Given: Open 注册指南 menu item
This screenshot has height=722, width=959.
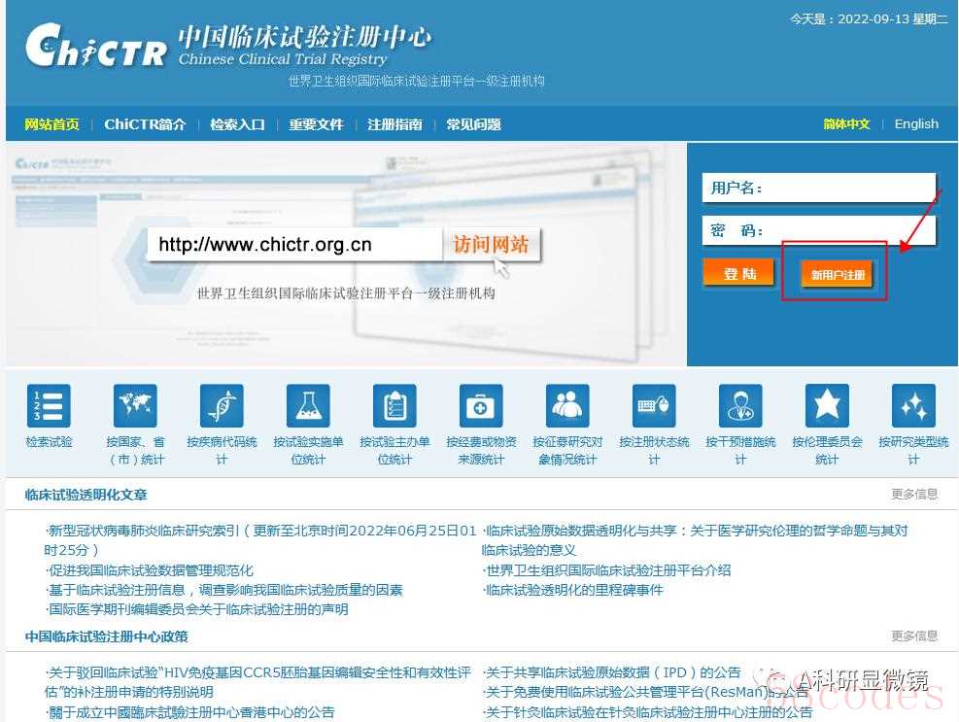Looking at the screenshot, I should 394,124.
